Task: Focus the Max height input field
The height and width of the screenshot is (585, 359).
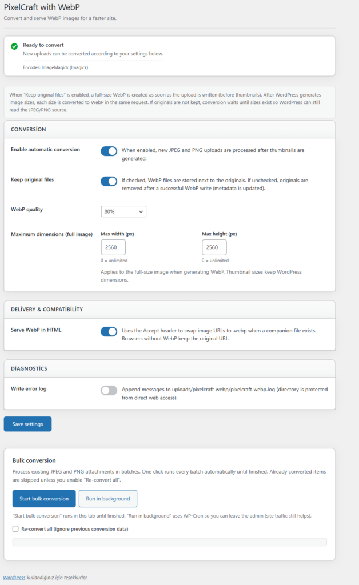Action: point(214,247)
